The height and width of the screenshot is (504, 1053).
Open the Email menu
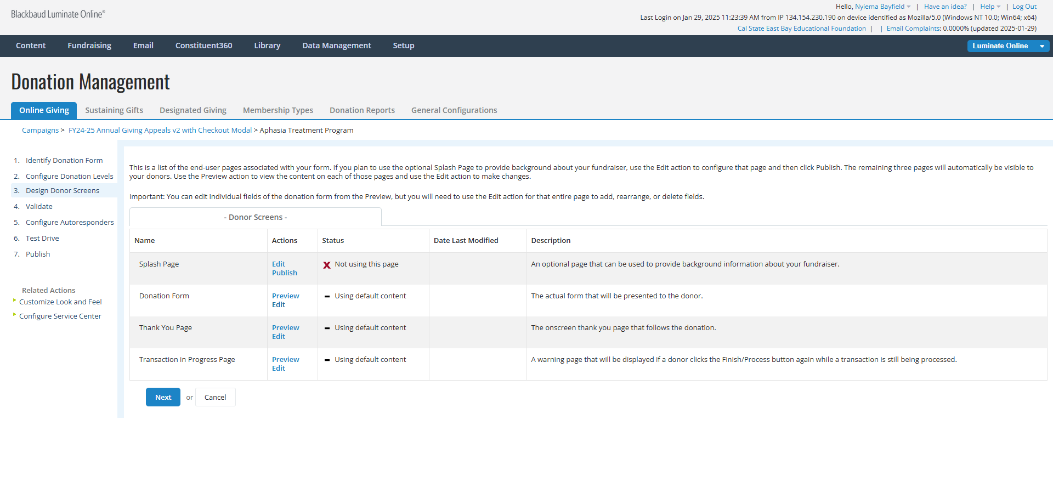143,46
